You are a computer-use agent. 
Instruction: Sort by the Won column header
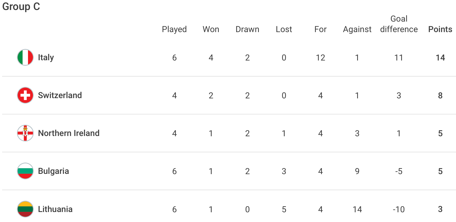211,29
